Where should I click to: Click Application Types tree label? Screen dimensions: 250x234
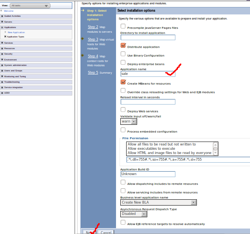16,37
